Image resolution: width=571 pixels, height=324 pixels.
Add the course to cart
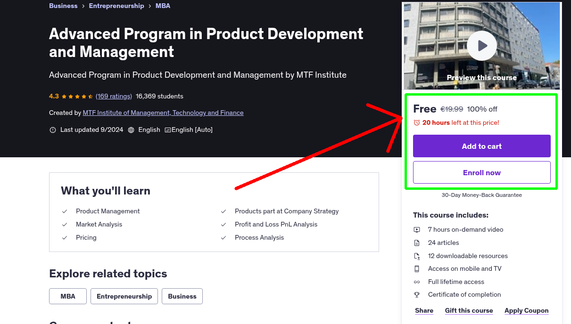[x=482, y=146]
